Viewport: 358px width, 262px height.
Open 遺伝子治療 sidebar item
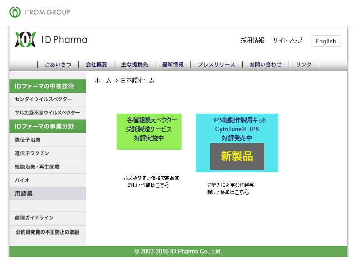[48, 140]
